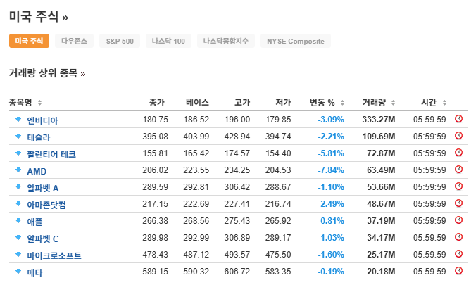Click the -0.19% change value

[x=331, y=272]
